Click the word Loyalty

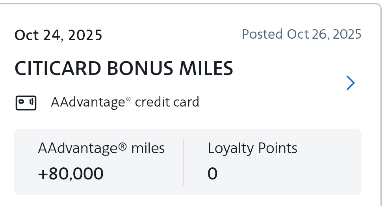click(231, 148)
